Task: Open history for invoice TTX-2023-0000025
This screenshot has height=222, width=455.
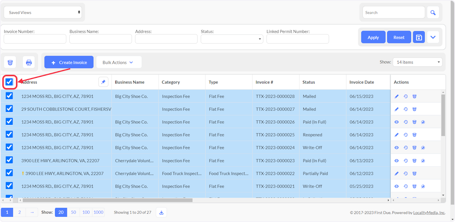Action: tap(406, 135)
